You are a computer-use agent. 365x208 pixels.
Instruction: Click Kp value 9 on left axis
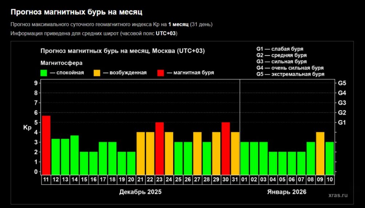coord(36,83)
